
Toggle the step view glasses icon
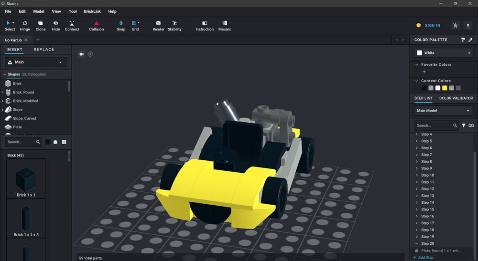471,125
